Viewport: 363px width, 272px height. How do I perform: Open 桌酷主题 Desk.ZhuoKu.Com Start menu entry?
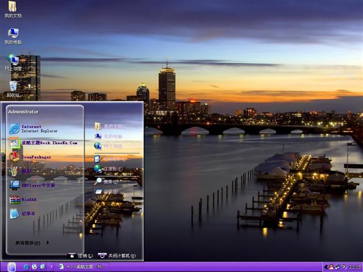[43, 143]
